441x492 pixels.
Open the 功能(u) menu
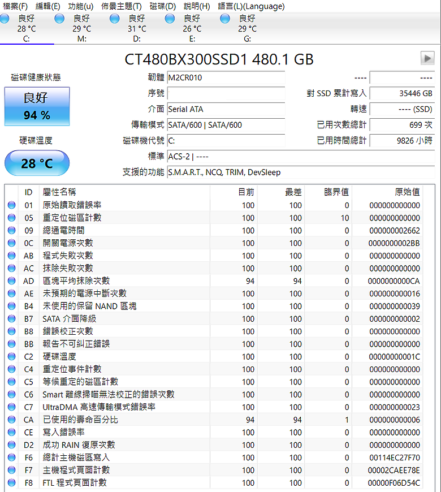pos(81,6)
